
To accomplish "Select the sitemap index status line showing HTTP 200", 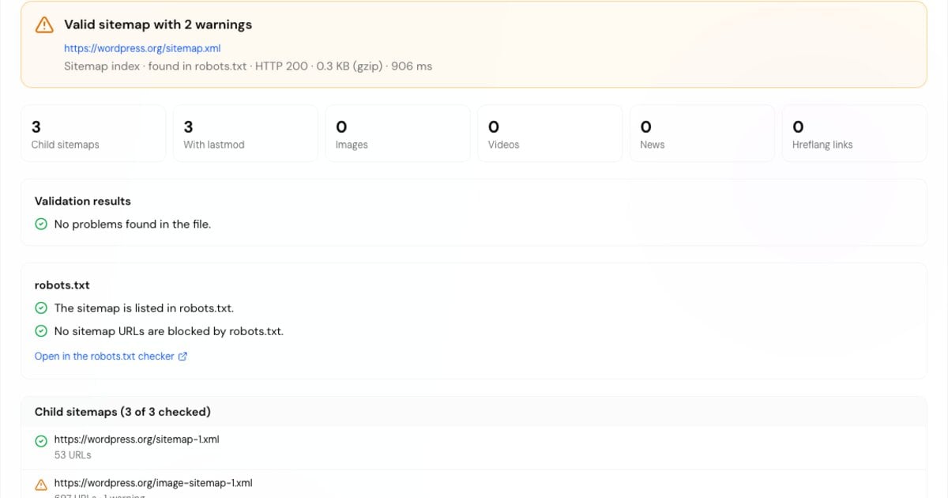I will click(248, 66).
